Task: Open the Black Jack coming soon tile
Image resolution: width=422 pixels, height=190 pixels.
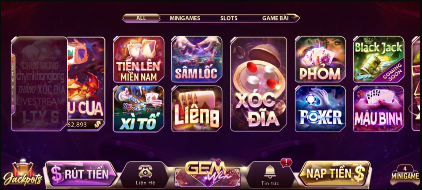Action: pos(379,59)
